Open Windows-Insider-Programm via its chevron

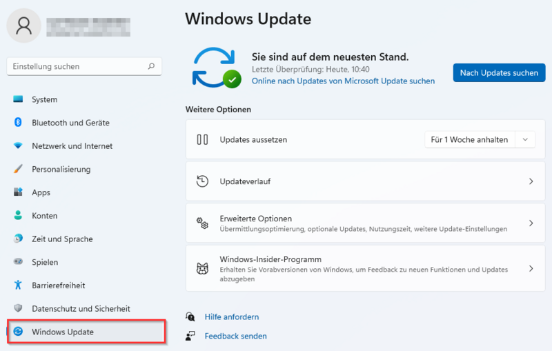(x=531, y=269)
